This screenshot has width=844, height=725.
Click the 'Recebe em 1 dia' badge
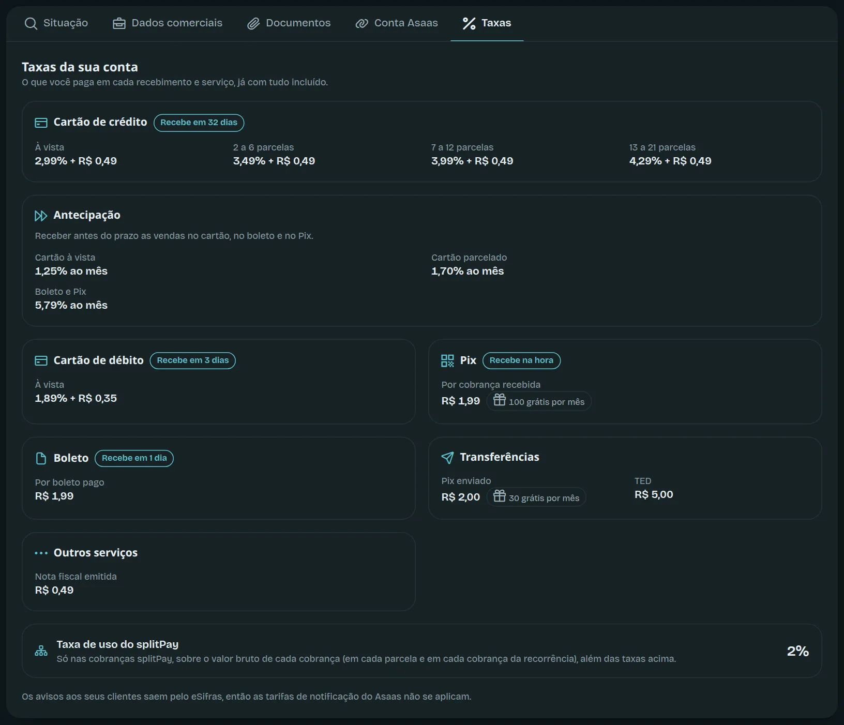pos(134,458)
